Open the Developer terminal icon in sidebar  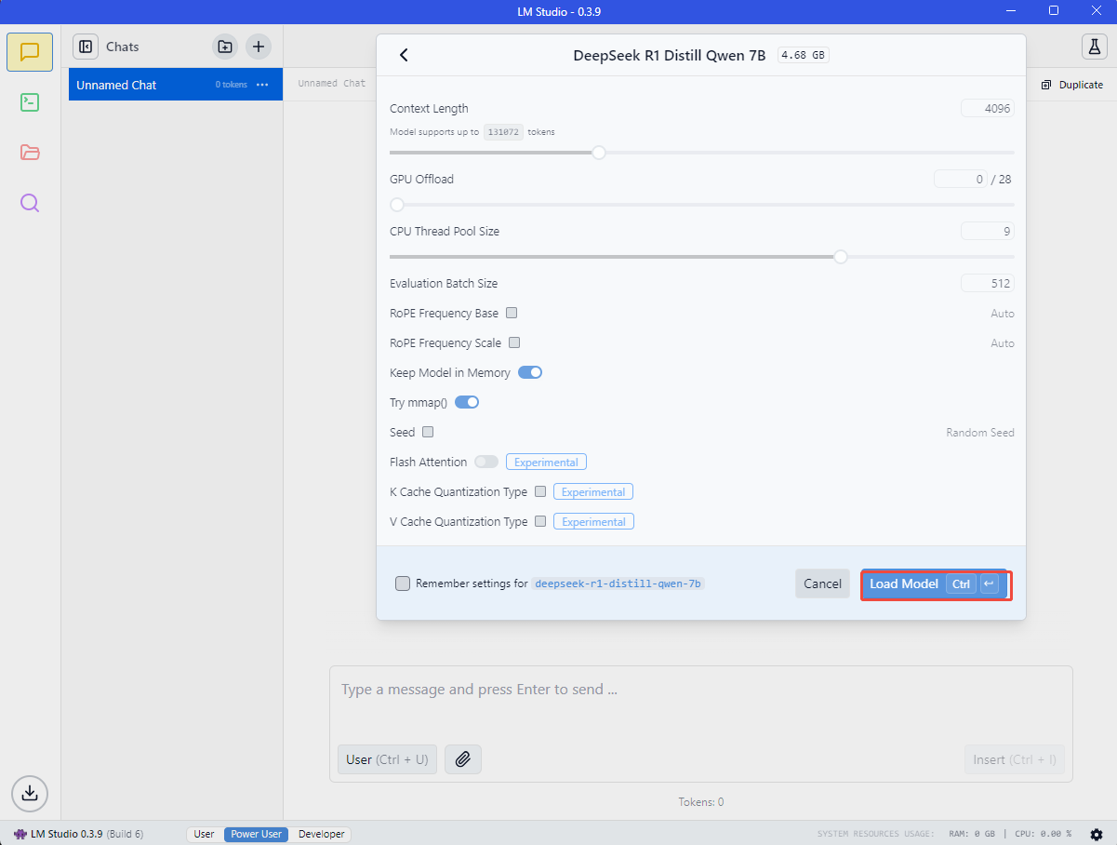point(30,102)
